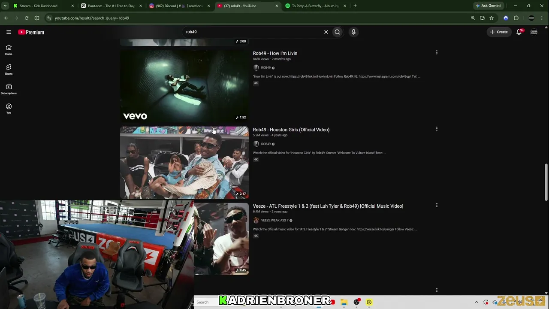Screen dimensions: 549x309
Task: Close the To Pimp A Butterfly tab
Action: (344, 6)
